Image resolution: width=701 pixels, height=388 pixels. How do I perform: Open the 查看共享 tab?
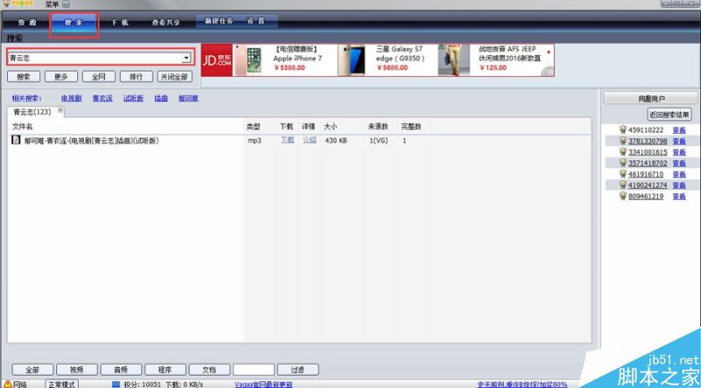166,23
